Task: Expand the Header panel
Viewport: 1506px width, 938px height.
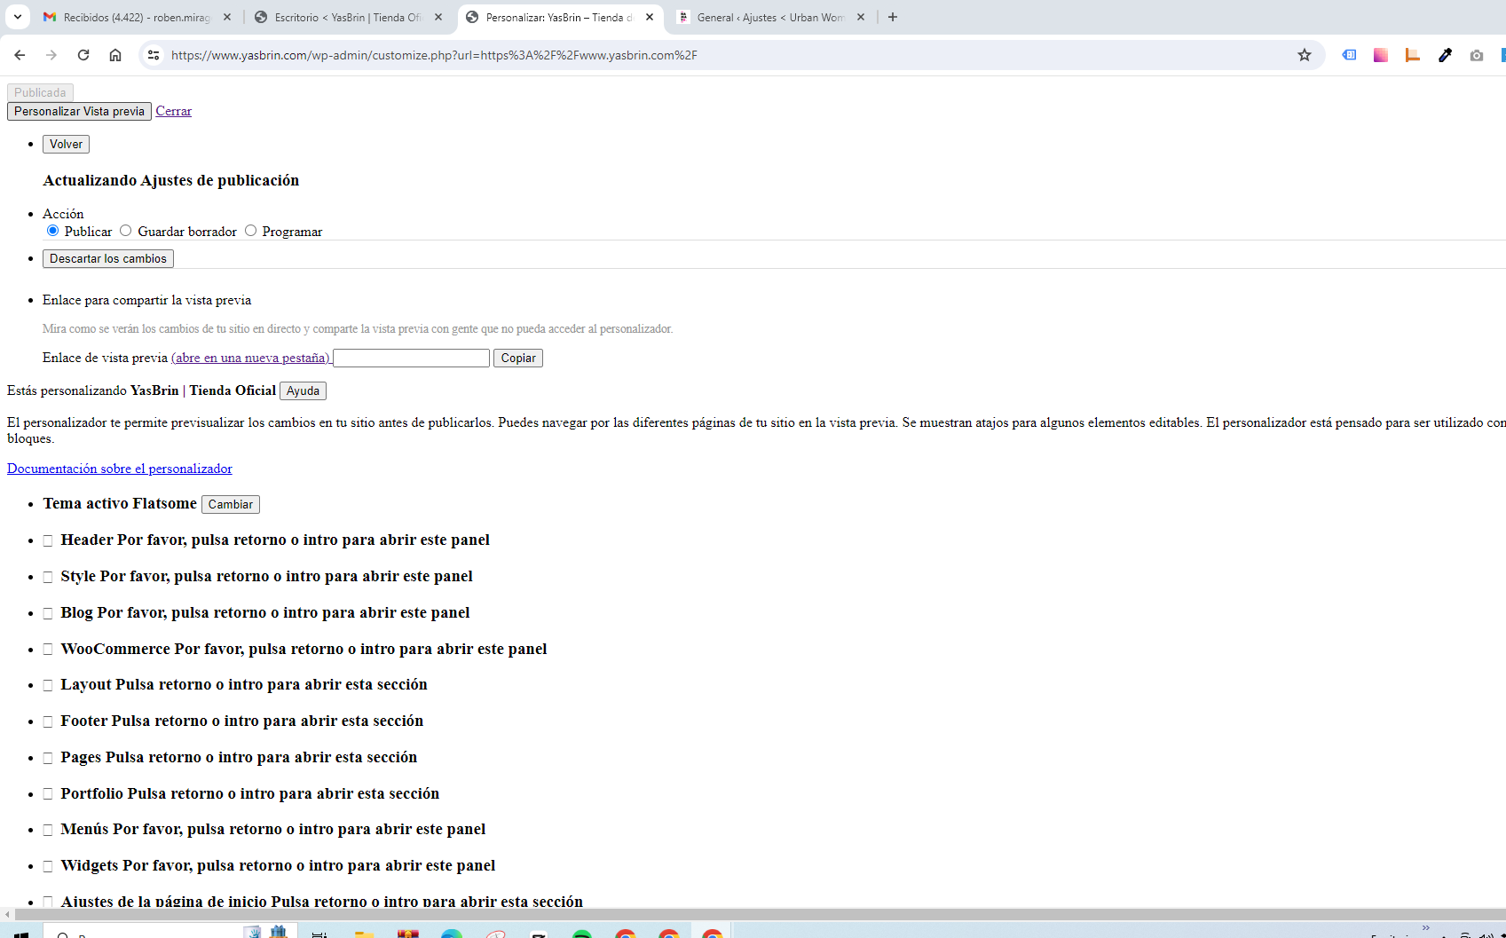Action: 275,540
